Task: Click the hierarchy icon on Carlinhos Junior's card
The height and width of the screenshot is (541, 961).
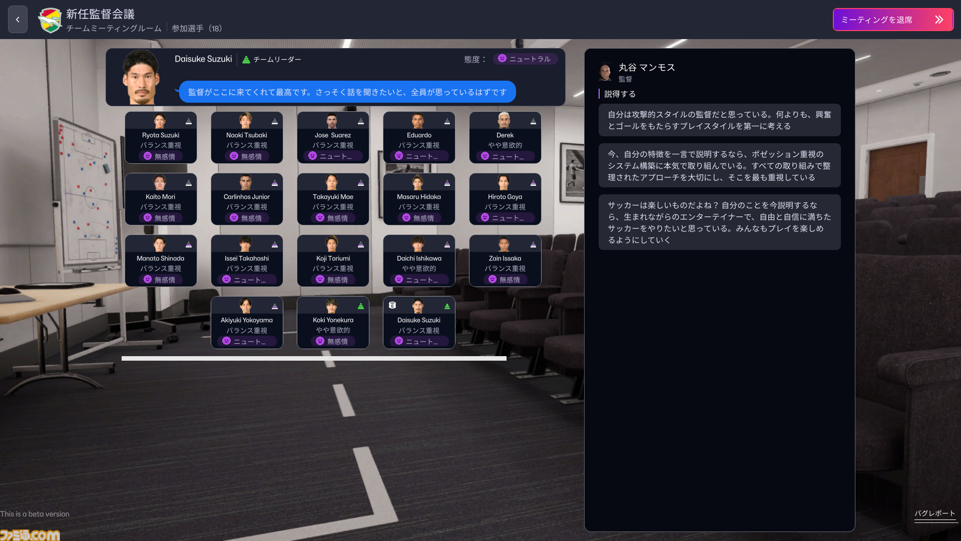Action: pos(275,183)
